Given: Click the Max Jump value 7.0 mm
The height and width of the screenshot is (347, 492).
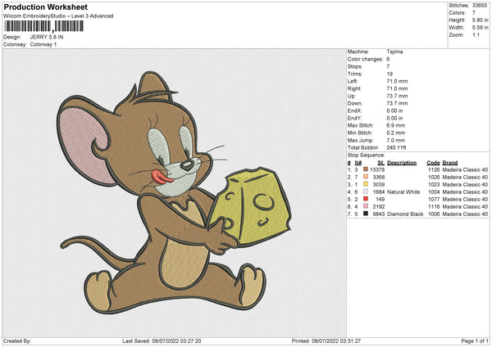Looking at the screenshot, I should [x=396, y=140].
